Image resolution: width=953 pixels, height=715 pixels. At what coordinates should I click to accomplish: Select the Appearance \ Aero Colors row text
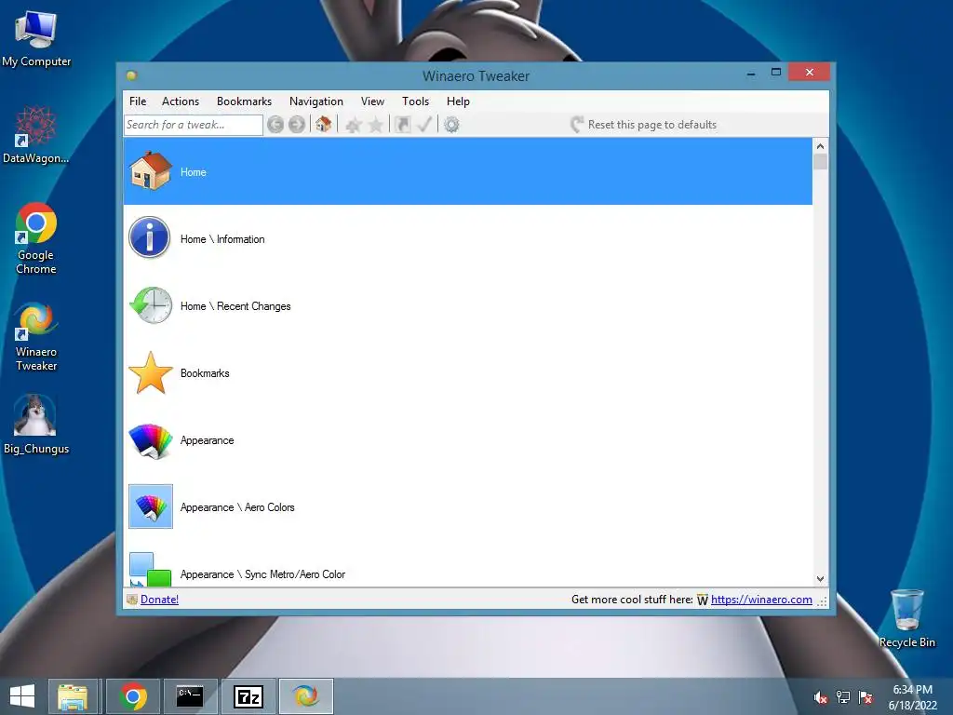click(x=237, y=507)
